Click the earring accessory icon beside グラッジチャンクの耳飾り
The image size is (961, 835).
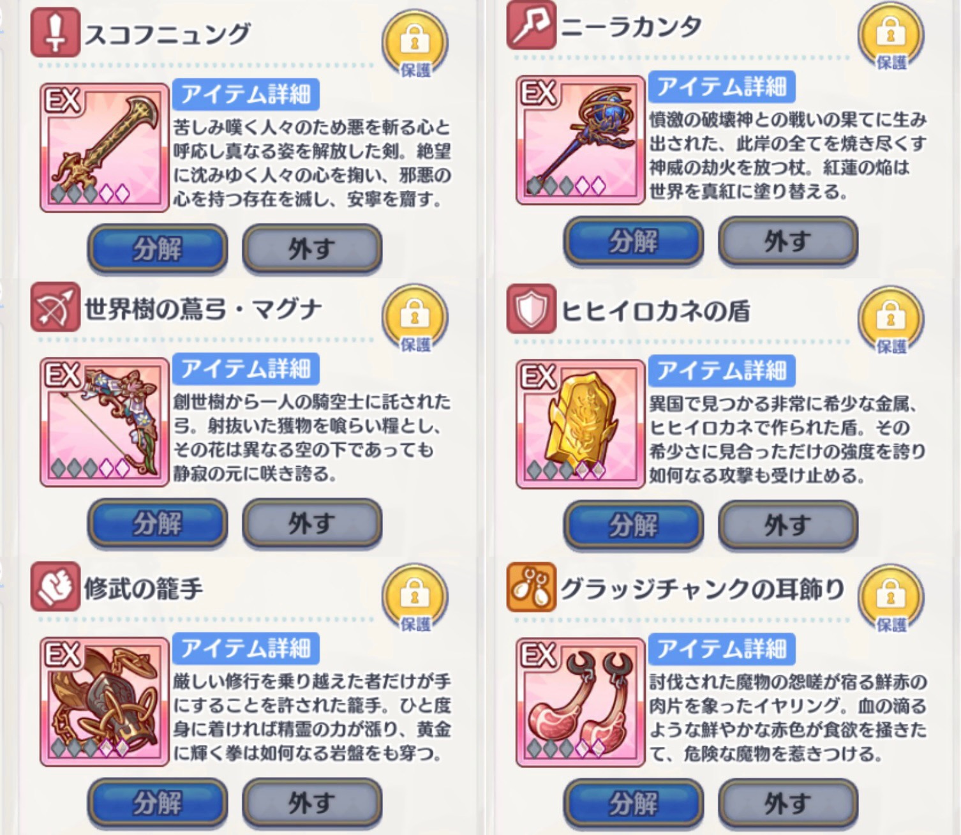[x=531, y=587]
